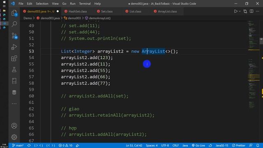Start Go Live server
This screenshot has height=148, width=263.
click(198, 146)
